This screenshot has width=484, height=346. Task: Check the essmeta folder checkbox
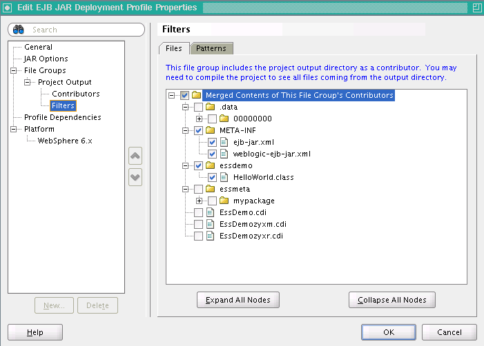(x=198, y=189)
